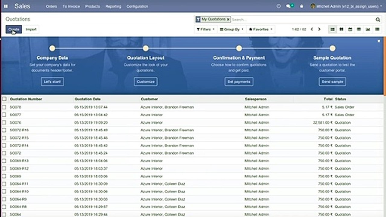Go to next page of records

click(319, 29)
